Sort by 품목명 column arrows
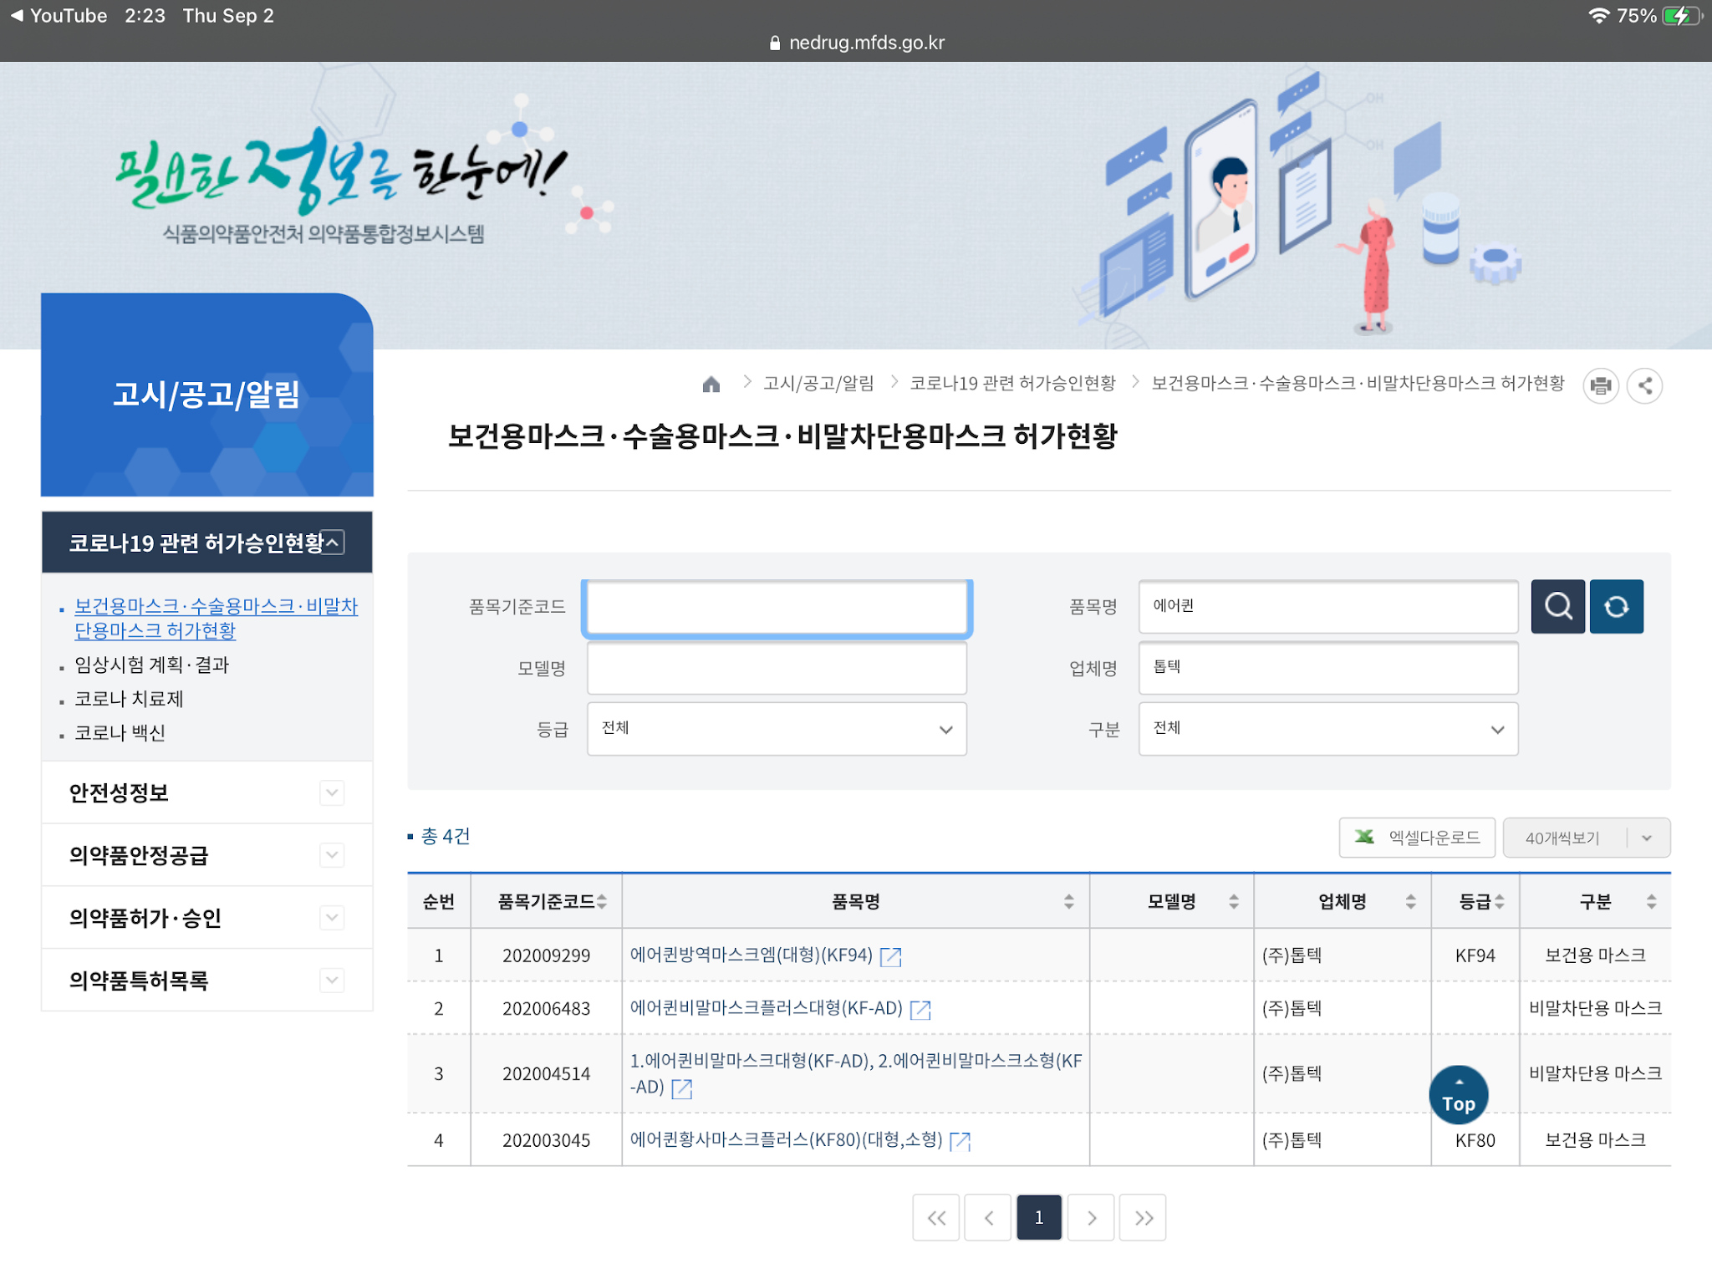This screenshot has width=1712, height=1284. pyautogui.click(x=1069, y=902)
